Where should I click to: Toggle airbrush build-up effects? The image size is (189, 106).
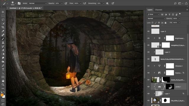pos(85,3)
